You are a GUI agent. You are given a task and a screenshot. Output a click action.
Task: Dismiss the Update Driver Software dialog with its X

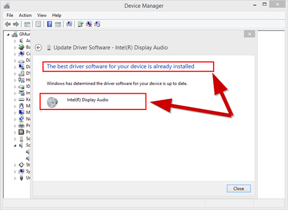coord(249,34)
